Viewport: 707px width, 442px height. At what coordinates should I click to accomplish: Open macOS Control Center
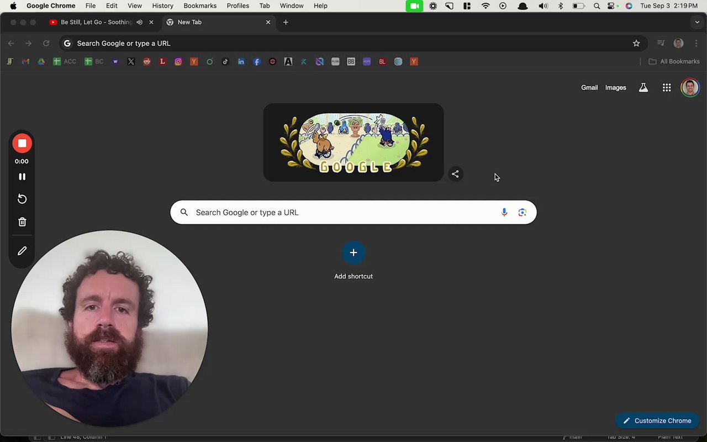point(611,6)
